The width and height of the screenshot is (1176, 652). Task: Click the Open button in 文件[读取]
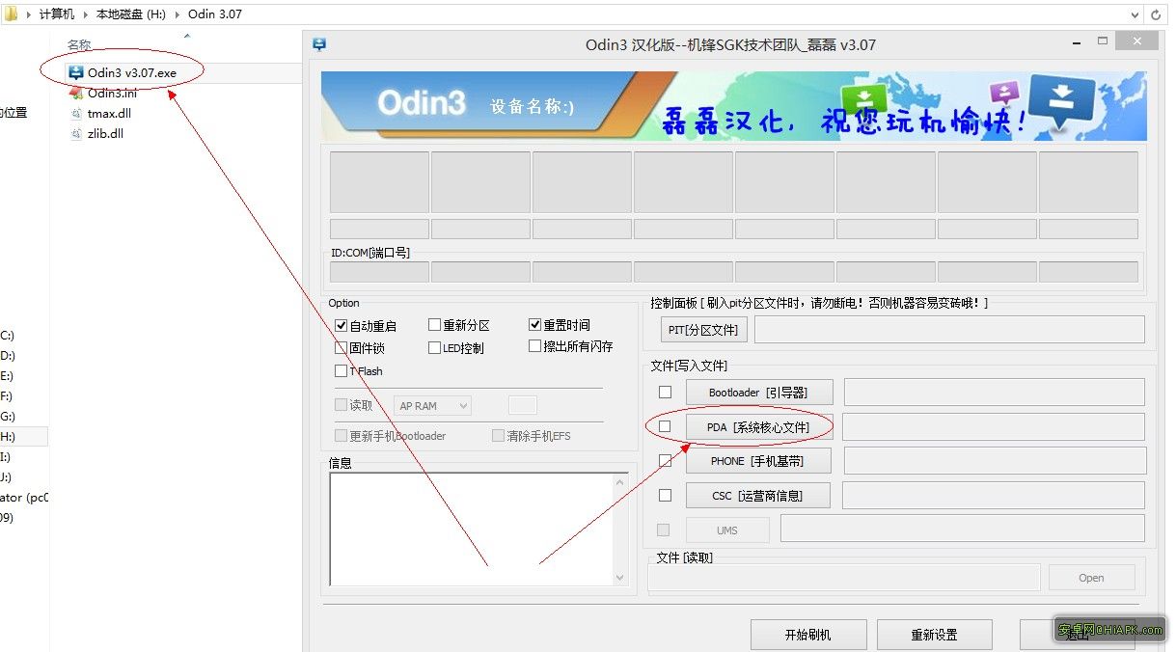[1091, 578]
